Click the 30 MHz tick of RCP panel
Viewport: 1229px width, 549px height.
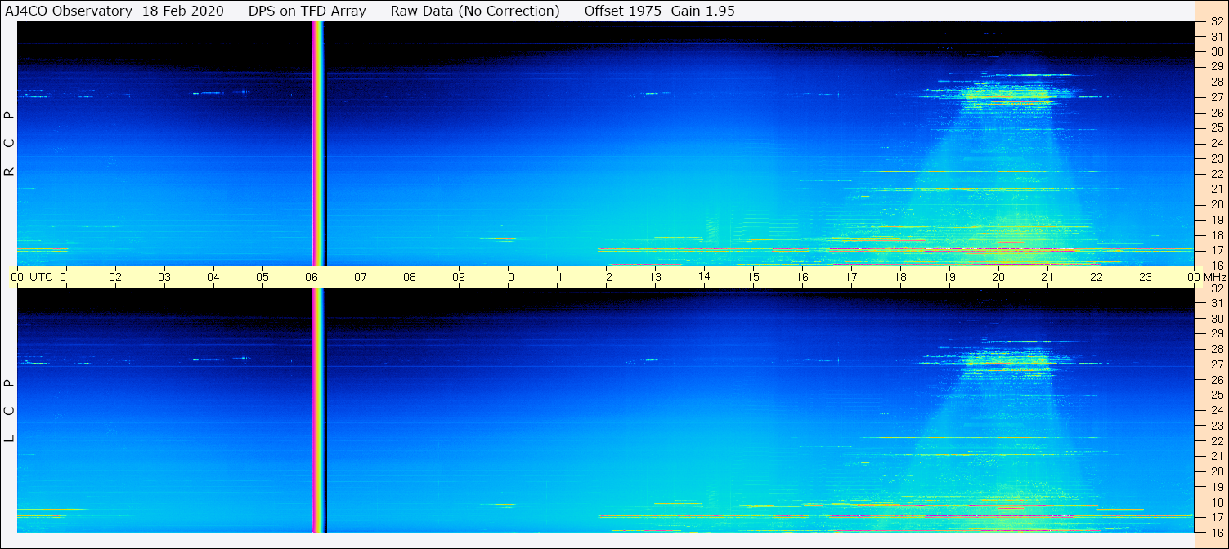(1217, 51)
